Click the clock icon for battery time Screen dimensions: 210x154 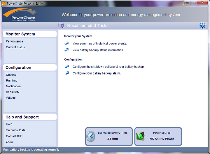point(91,136)
